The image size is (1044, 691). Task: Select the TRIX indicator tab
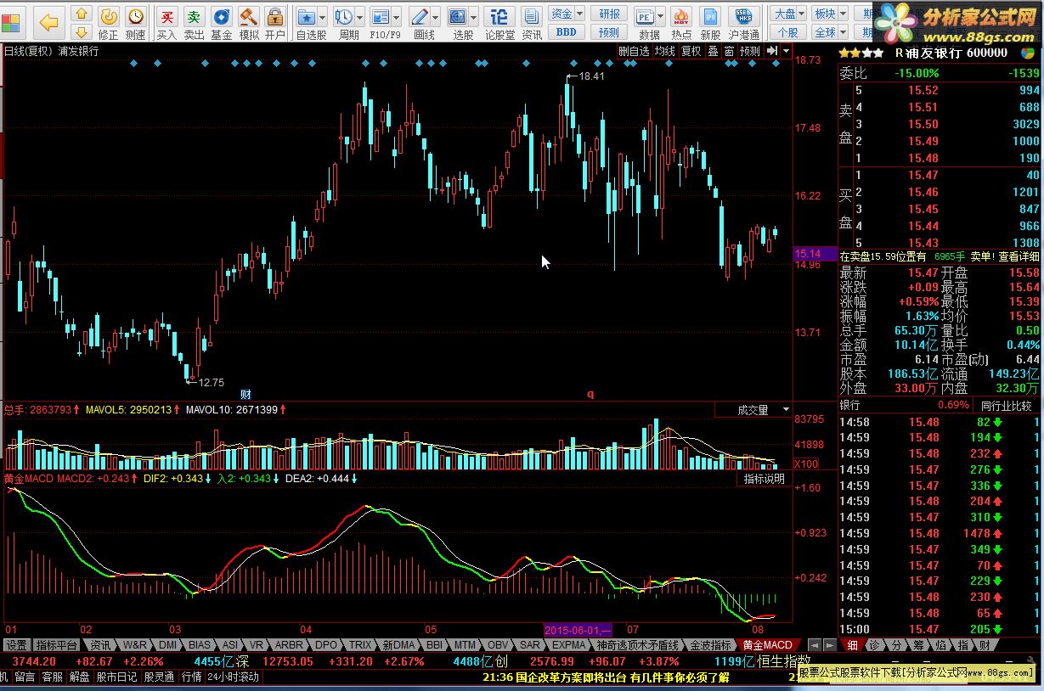click(360, 645)
